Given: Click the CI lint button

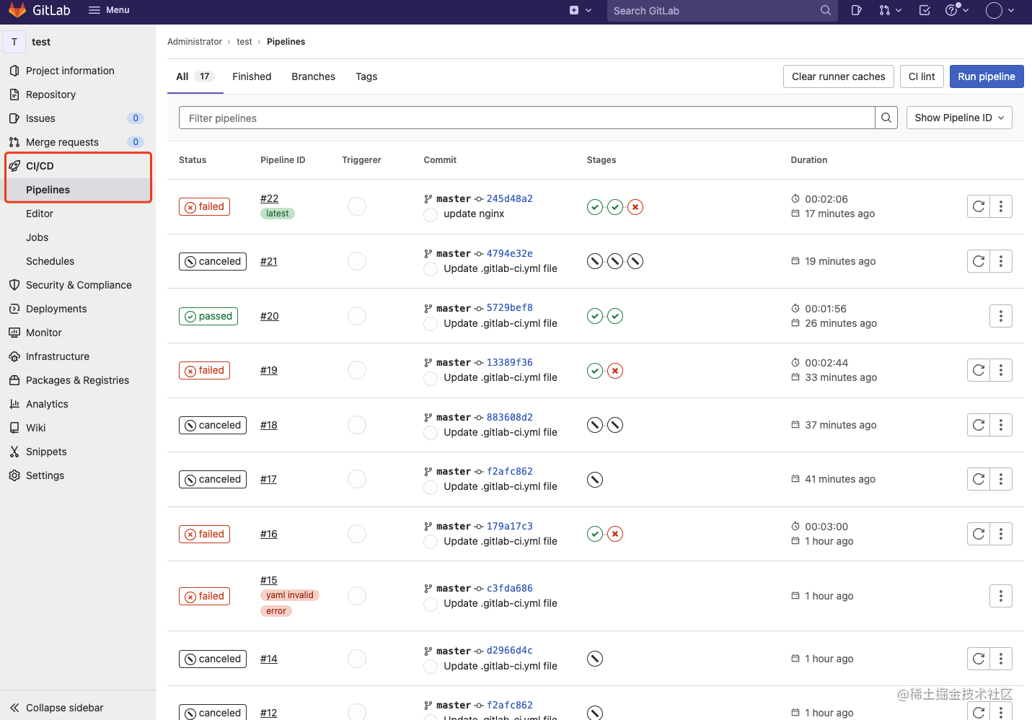Looking at the screenshot, I should pyautogui.click(x=922, y=76).
